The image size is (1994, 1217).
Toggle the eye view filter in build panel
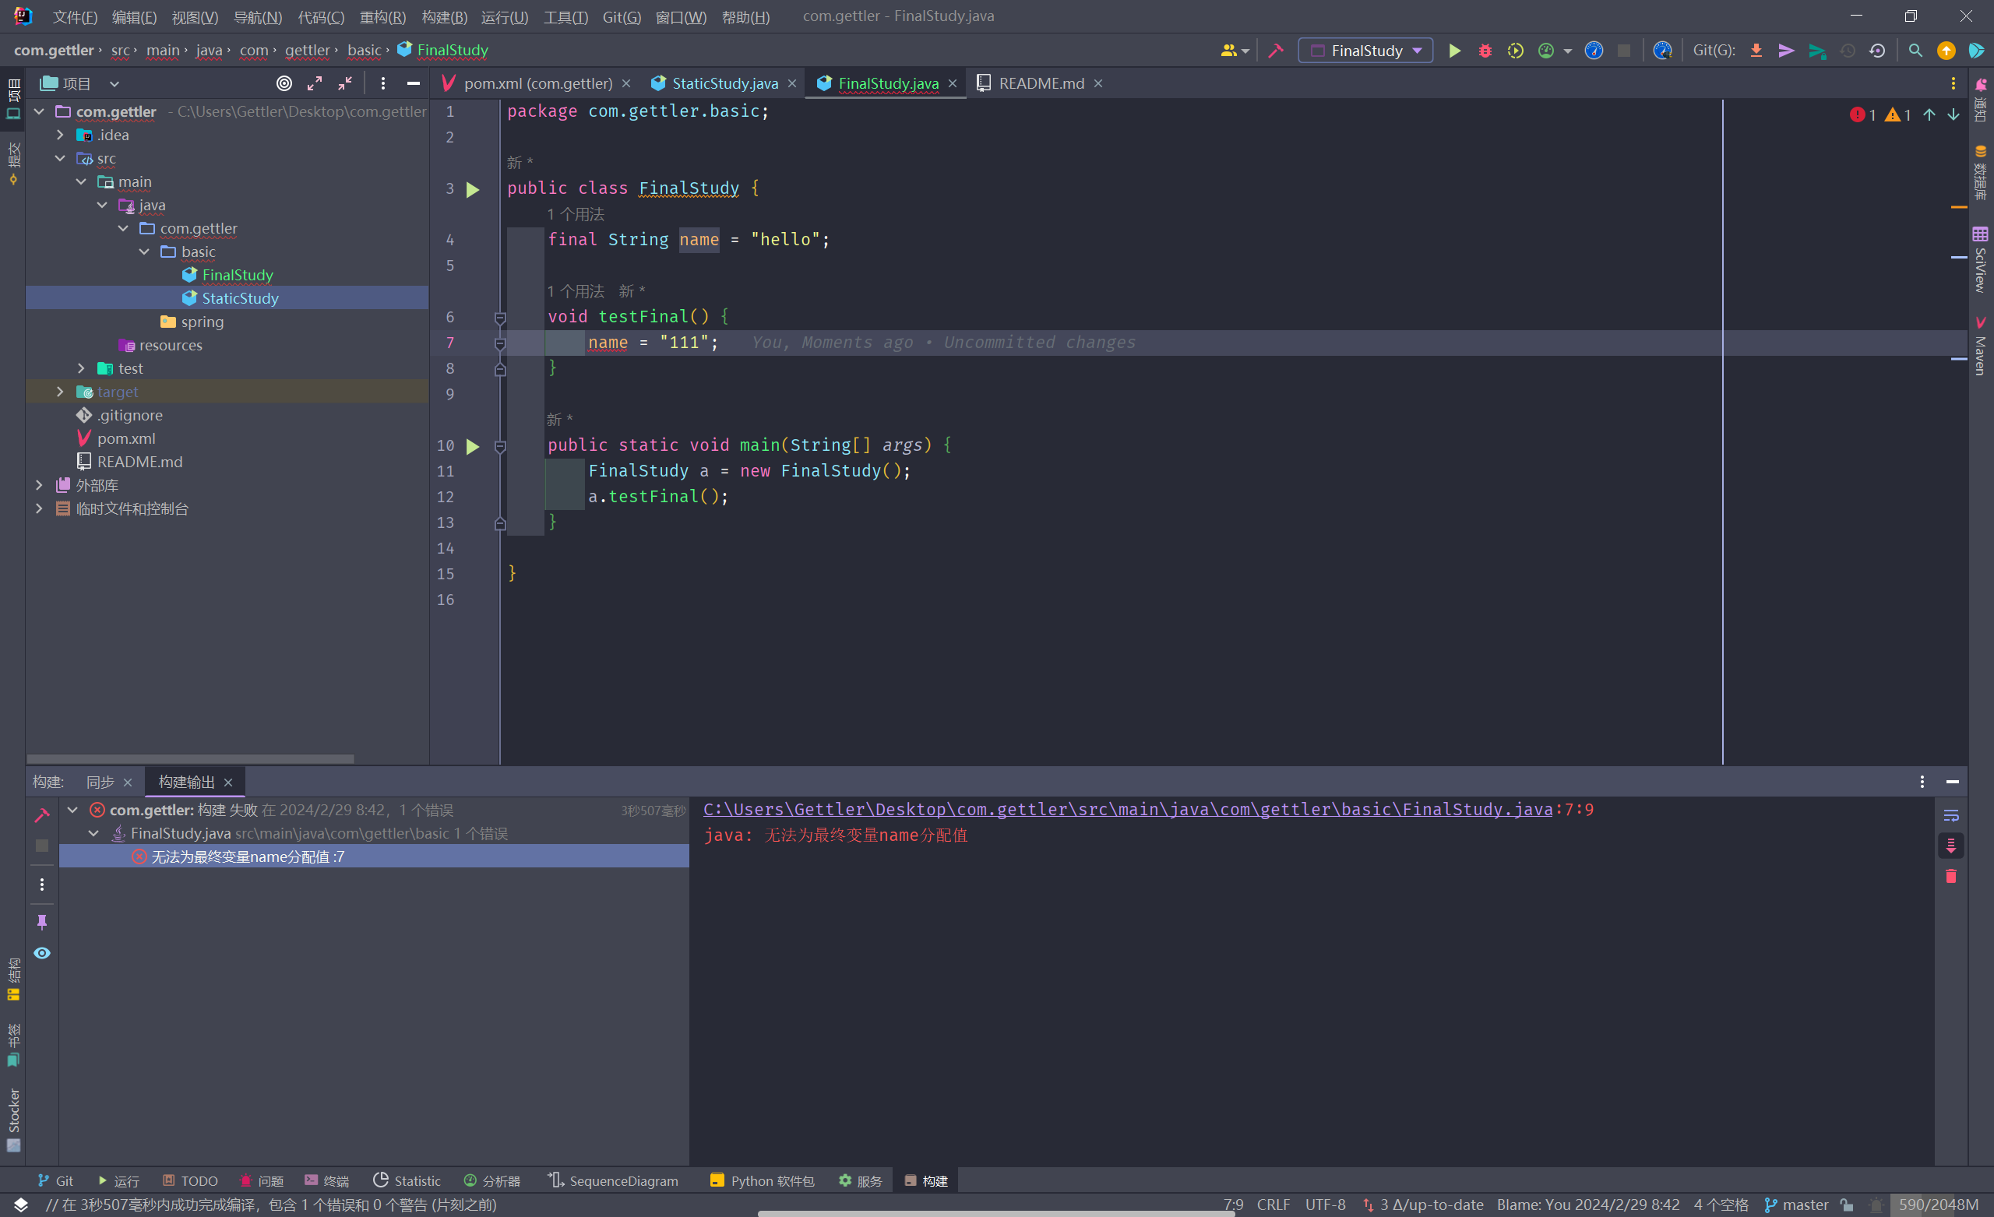click(42, 953)
